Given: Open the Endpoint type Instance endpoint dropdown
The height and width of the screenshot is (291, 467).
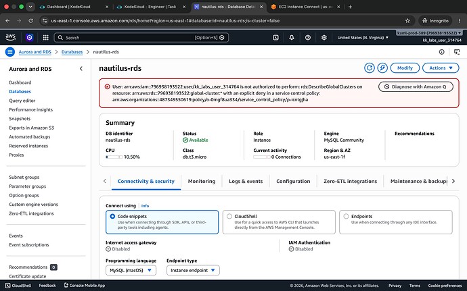Looking at the screenshot, I should point(193,270).
